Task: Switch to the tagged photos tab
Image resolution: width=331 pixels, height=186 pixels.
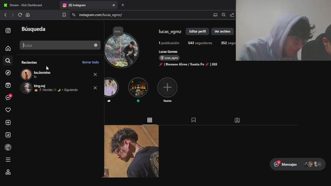Action: pyautogui.click(x=237, y=120)
